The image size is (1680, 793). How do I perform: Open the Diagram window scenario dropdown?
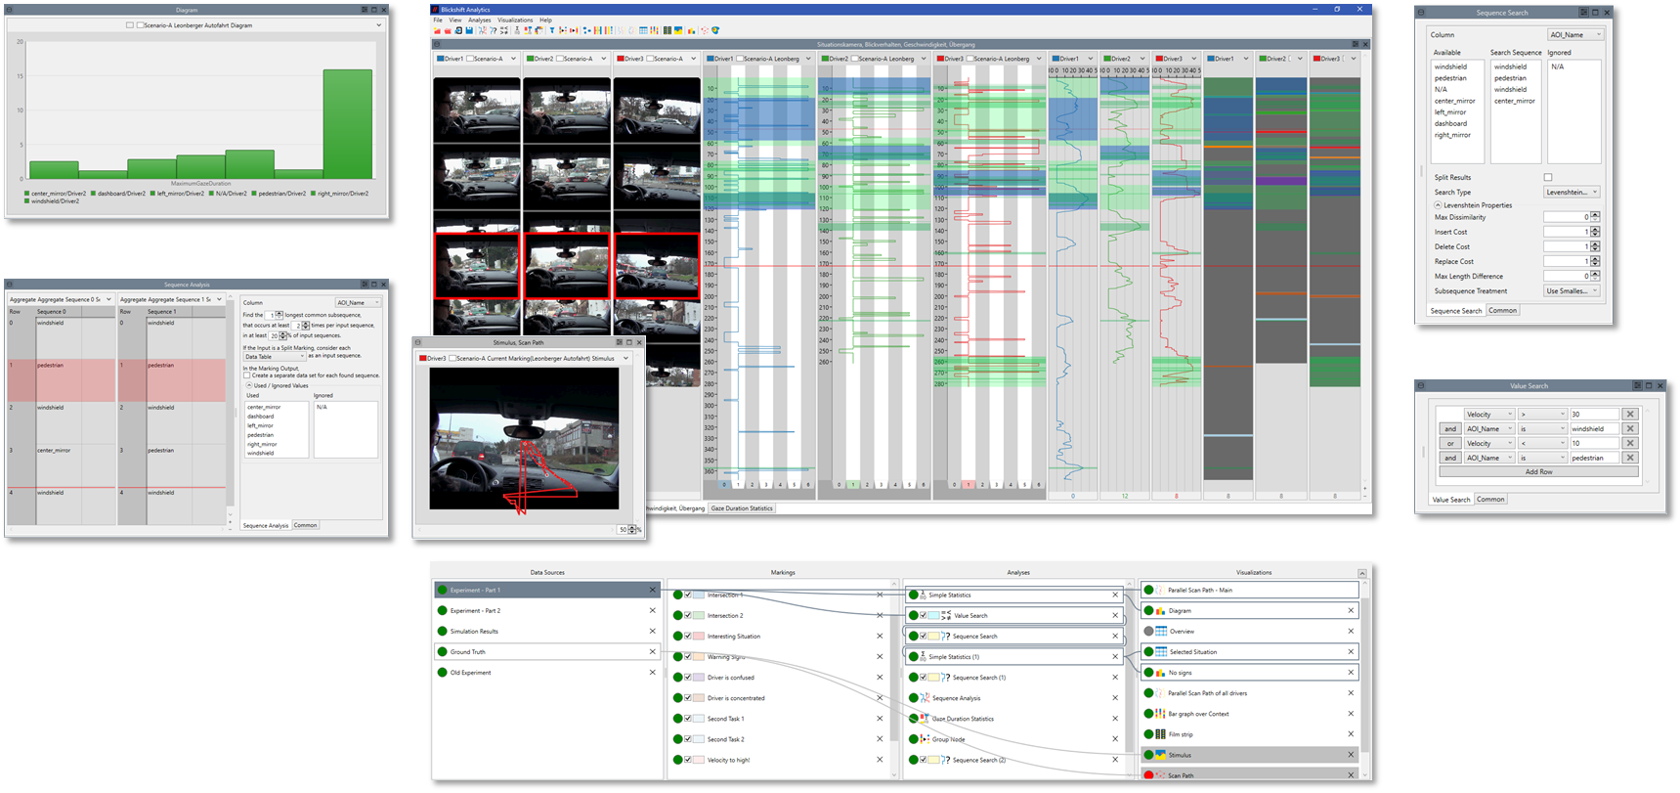(x=379, y=25)
